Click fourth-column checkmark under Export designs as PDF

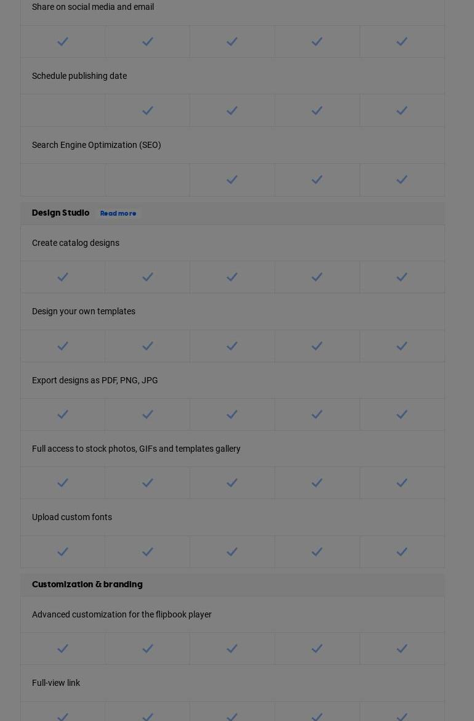click(317, 415)
